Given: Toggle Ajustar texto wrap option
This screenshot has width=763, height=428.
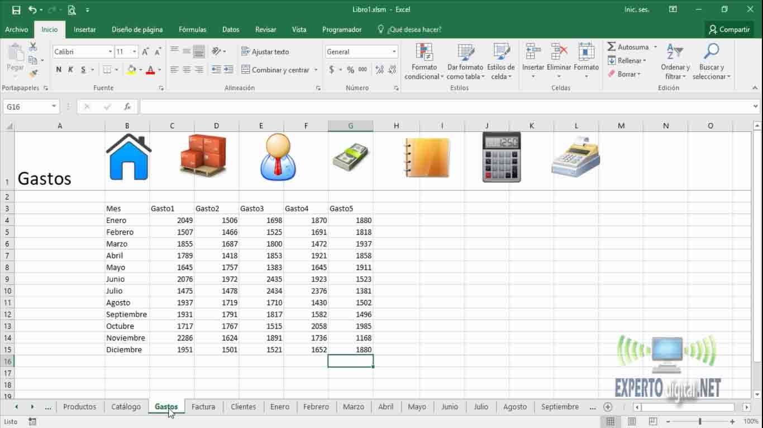Looking at the screenshot, I should click(265, 52).
